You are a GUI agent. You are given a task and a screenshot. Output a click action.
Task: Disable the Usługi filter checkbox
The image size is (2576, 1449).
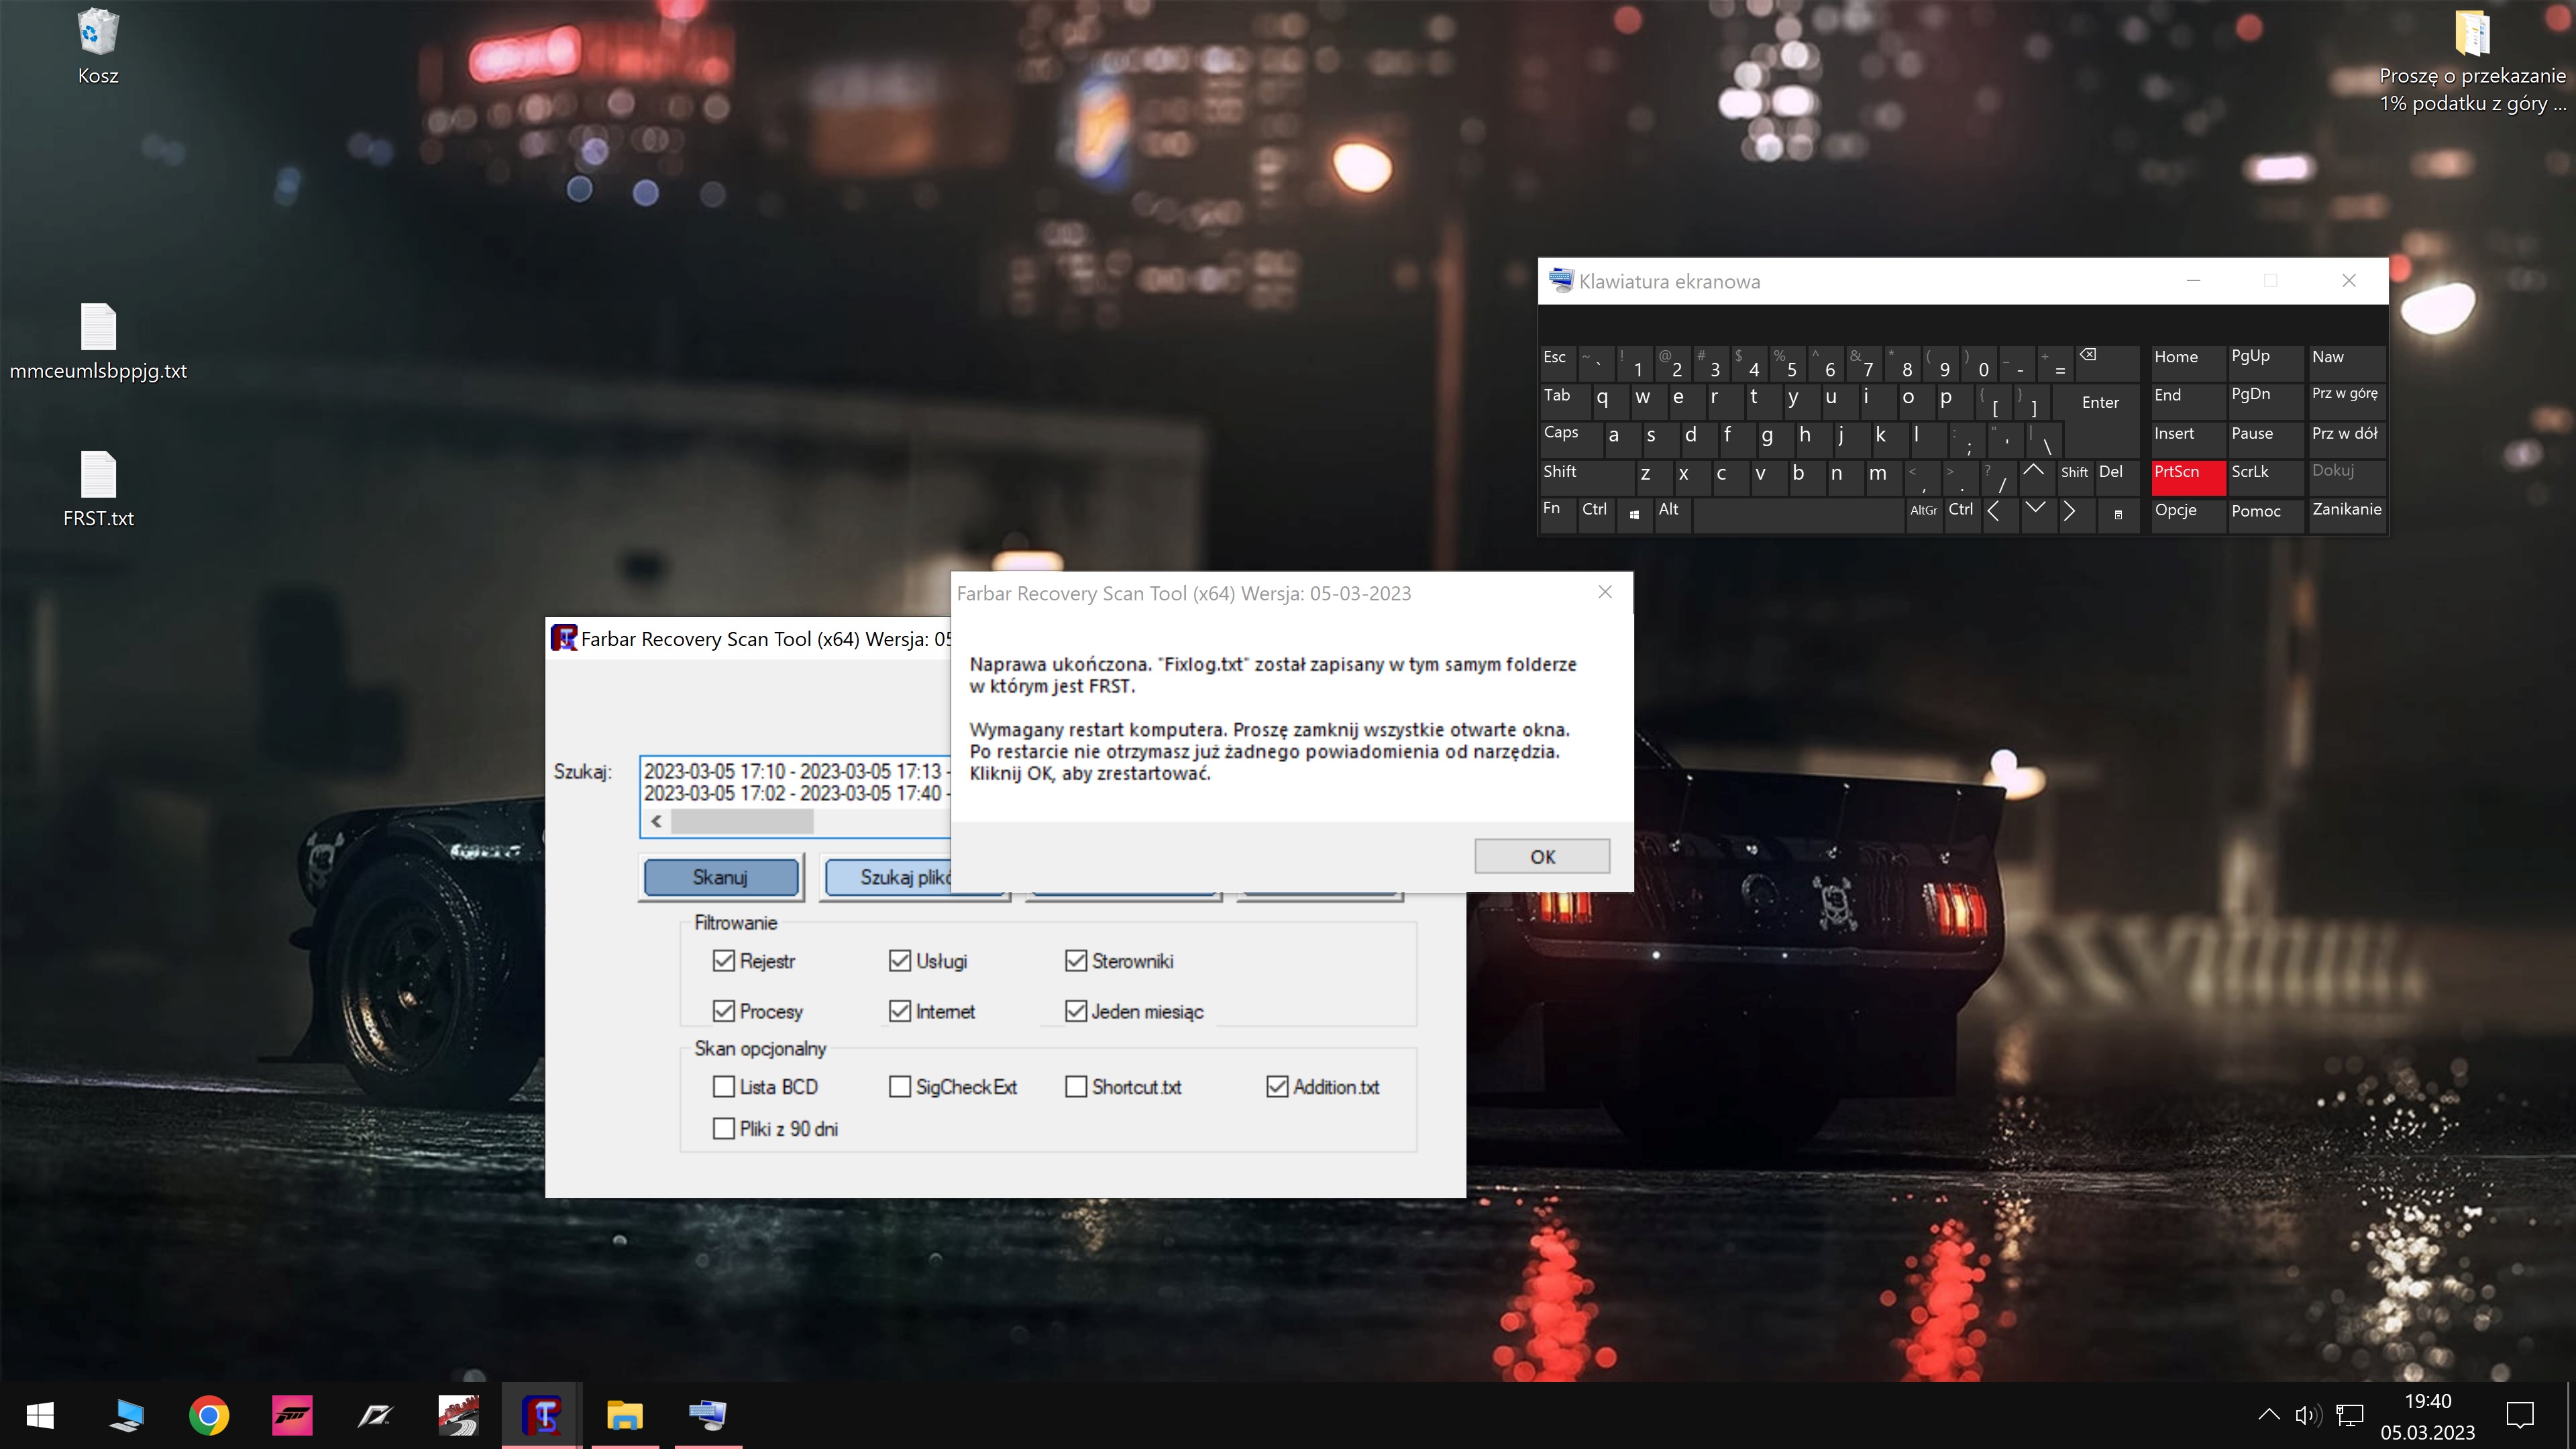pos(899,960)
